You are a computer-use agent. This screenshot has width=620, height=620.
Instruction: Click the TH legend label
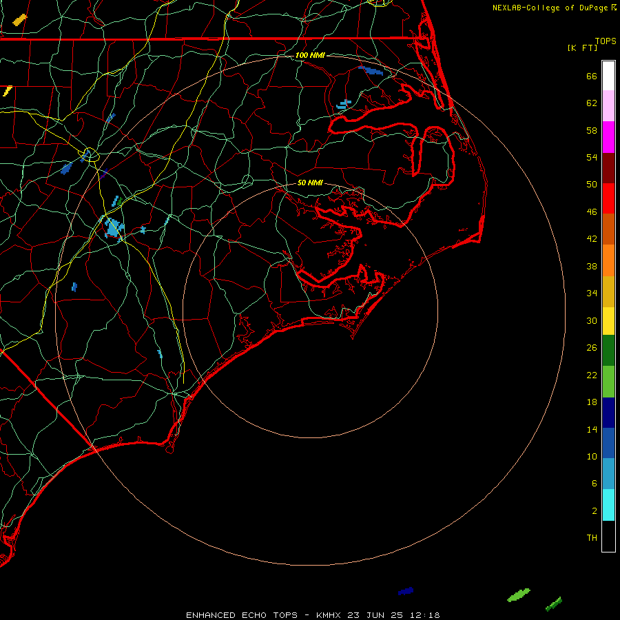pos(592,538)
